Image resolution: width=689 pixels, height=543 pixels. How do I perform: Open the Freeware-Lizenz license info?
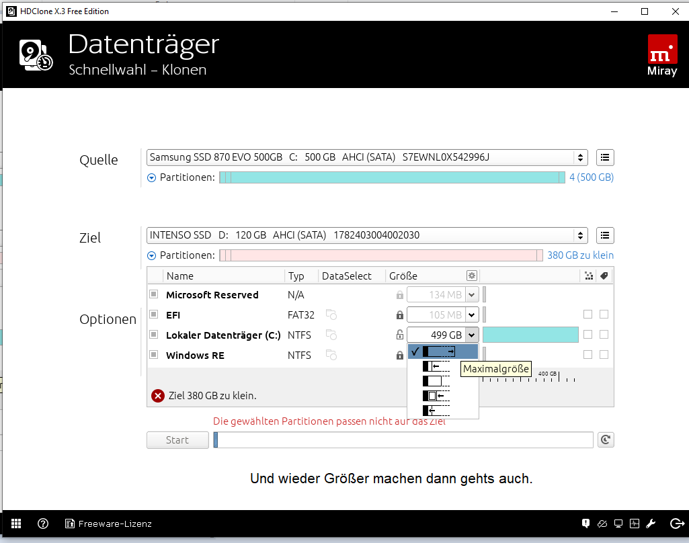(108, 524)
